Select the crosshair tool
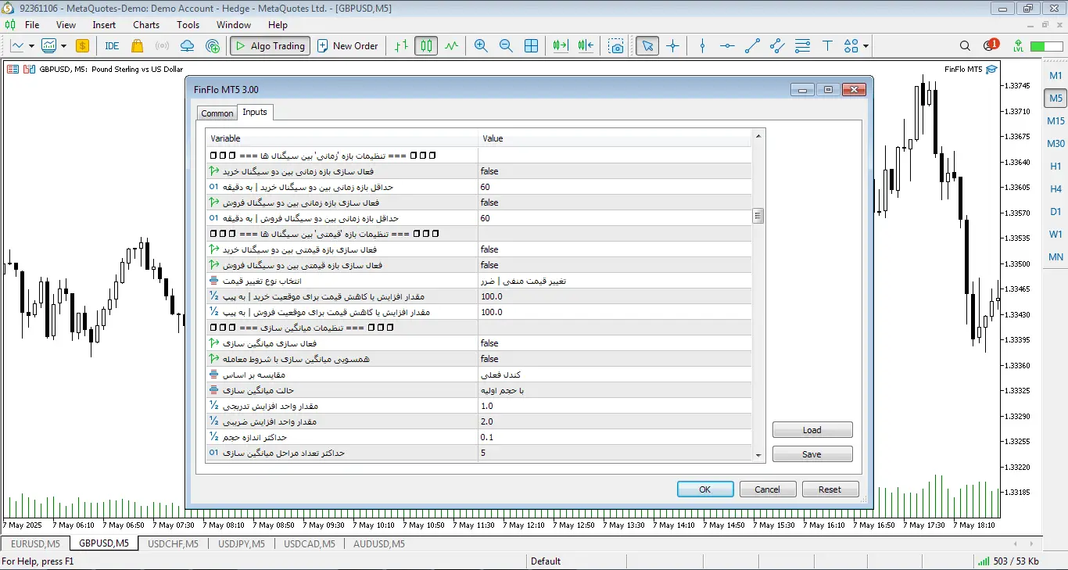Screen dimensions: 1068x570 (672, 46)
